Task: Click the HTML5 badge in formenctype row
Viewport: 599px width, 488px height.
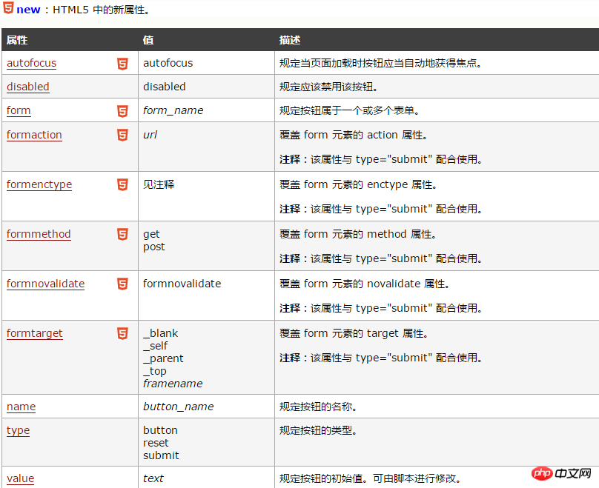Action: click(x=122, y=184)
